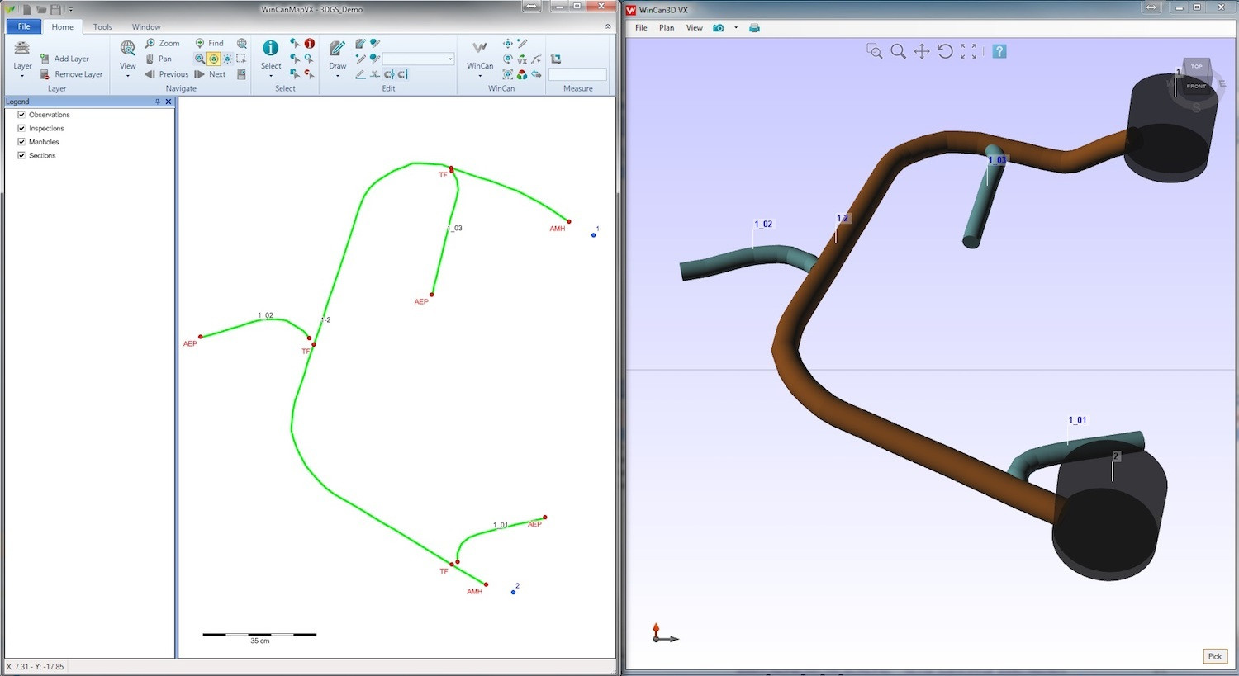Select the rotate view tool in 3D viewer
The height and width of the screenshot is (676, 1239).
945,51
